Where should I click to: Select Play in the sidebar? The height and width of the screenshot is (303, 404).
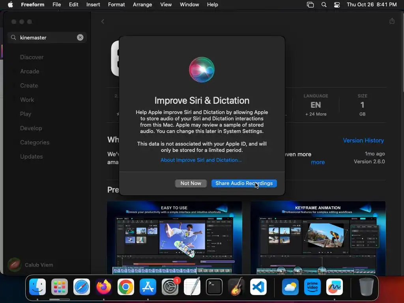coord(26,114)
